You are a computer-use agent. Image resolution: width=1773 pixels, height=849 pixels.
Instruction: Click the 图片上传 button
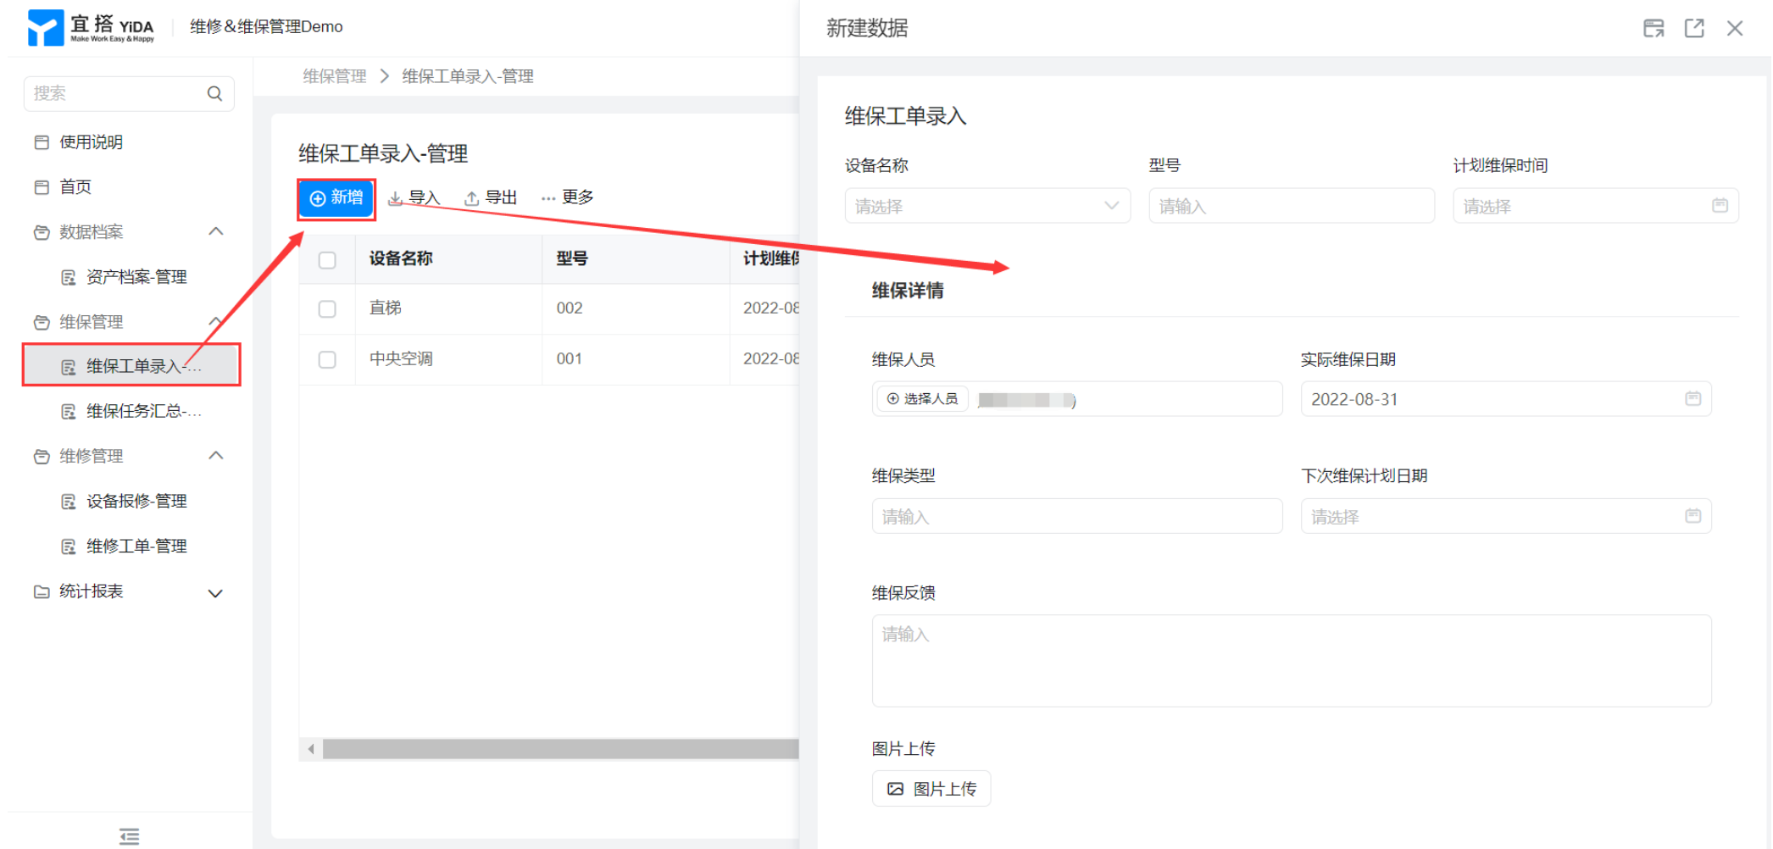click(x=931, y=789)
